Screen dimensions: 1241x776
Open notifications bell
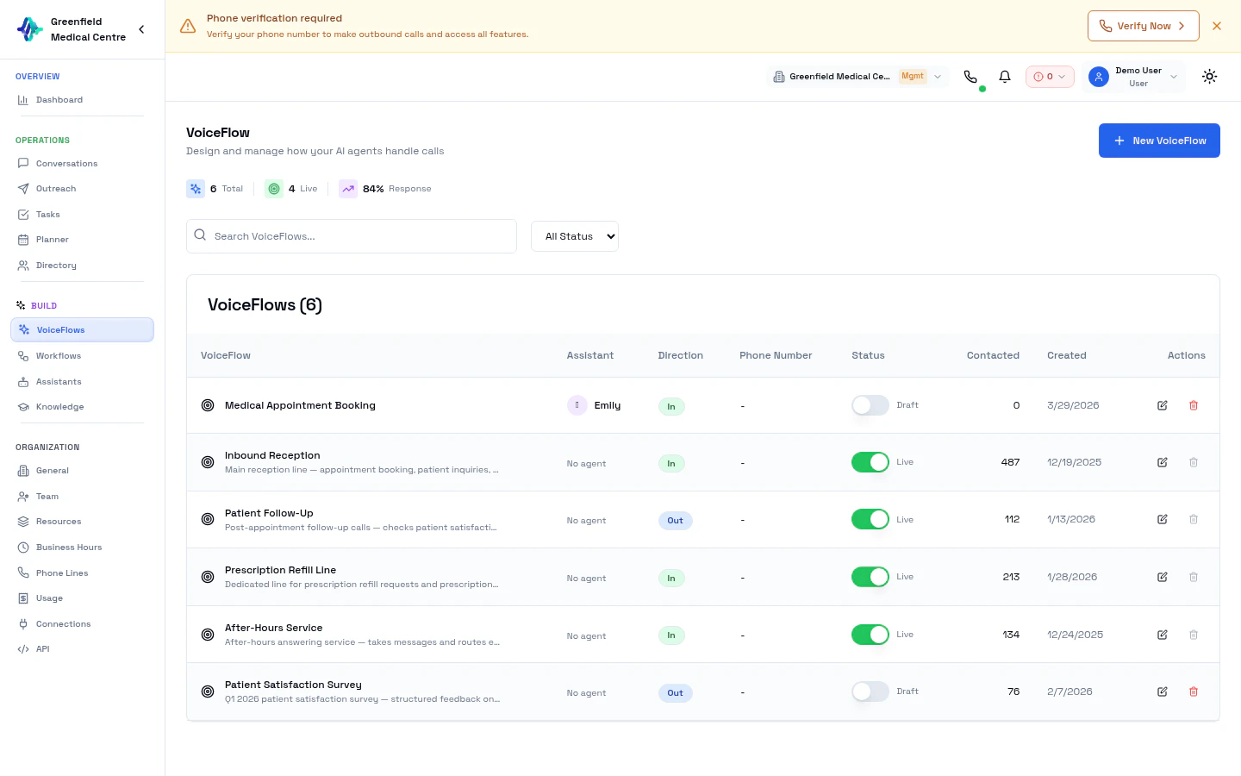pos(1005,77)
